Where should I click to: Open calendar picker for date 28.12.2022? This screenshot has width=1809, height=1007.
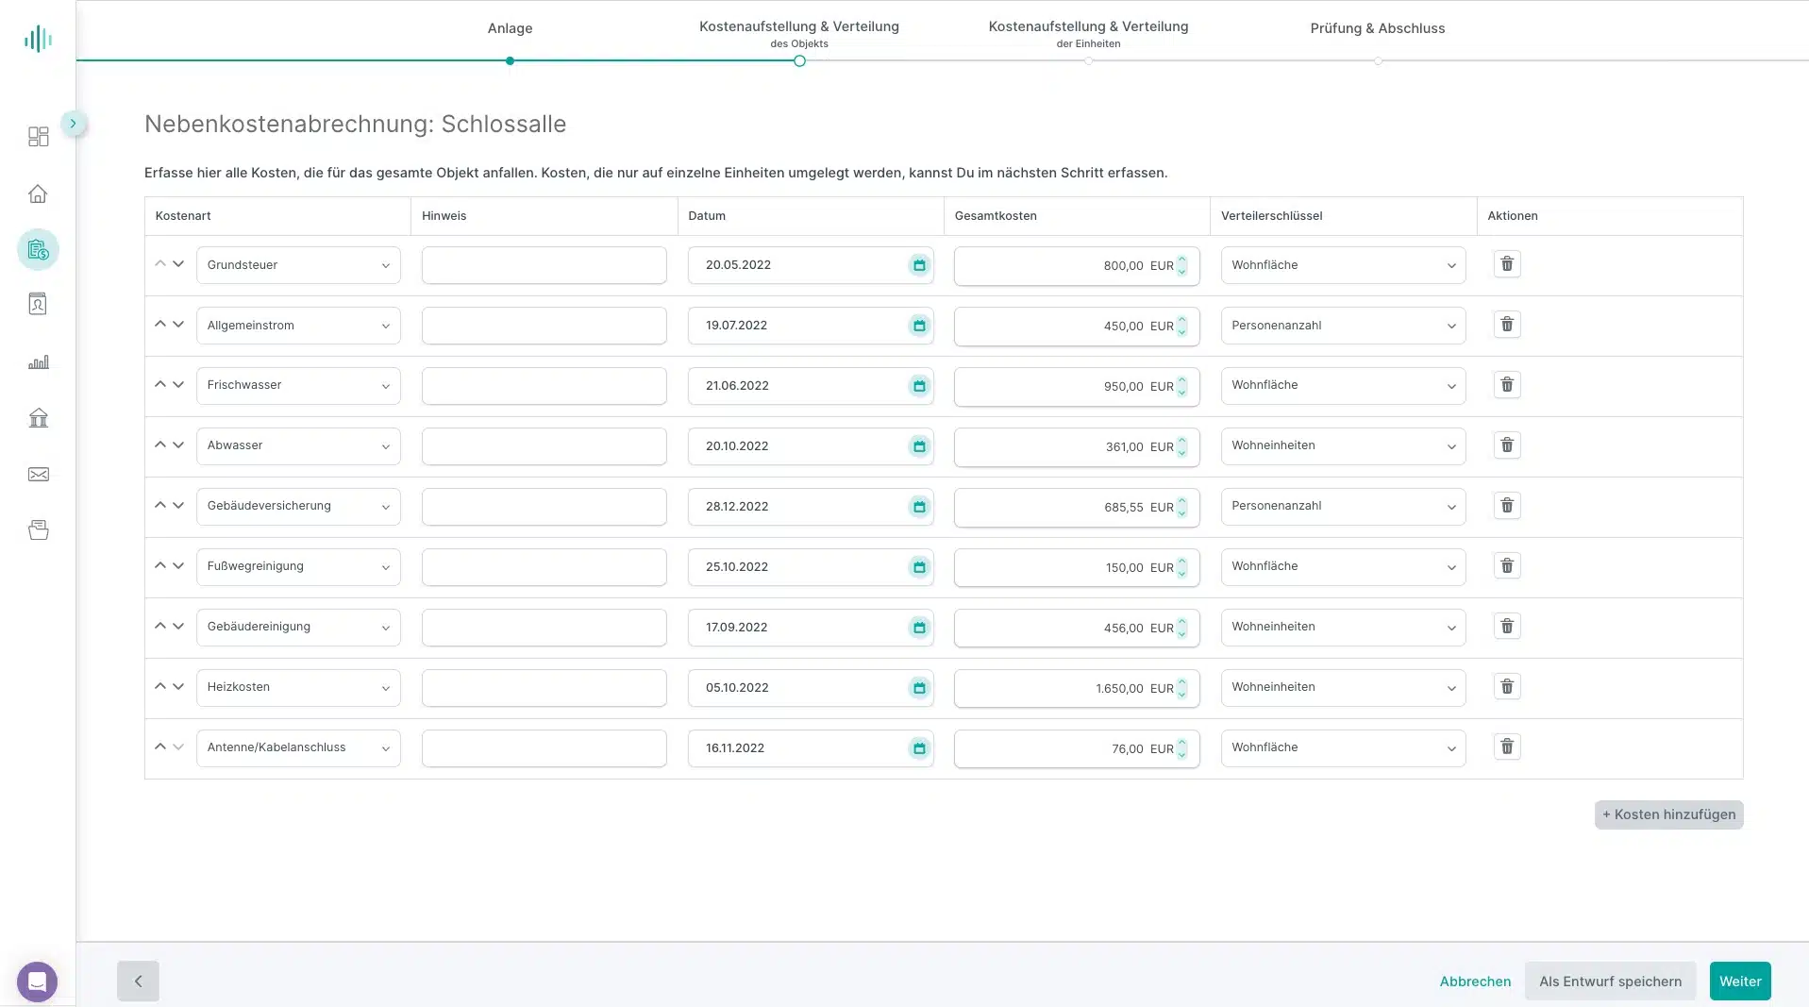[919, 507]
